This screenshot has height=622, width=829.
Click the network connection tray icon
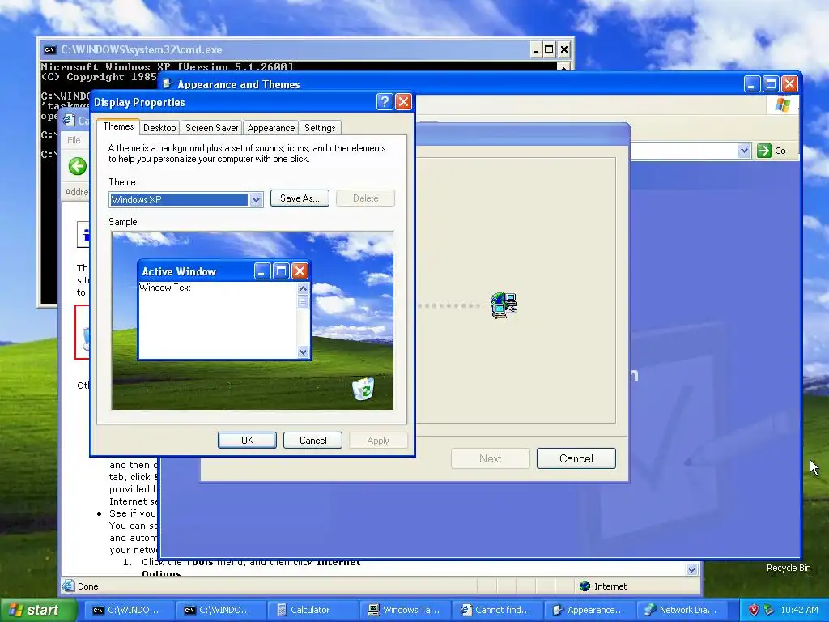(769, 610)
